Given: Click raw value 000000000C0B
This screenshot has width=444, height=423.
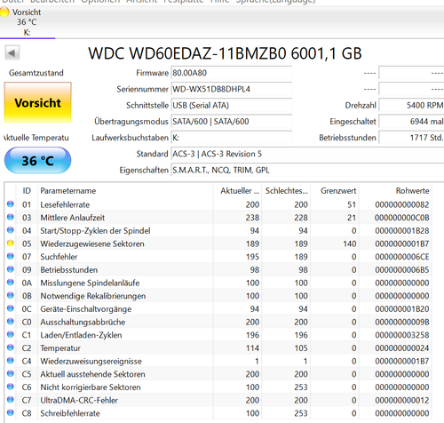Looking at the screenshot, I should tap(401, 218).
